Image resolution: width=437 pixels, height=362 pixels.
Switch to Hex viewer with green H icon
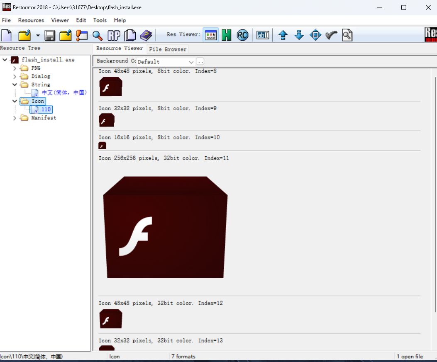point(227,35)
